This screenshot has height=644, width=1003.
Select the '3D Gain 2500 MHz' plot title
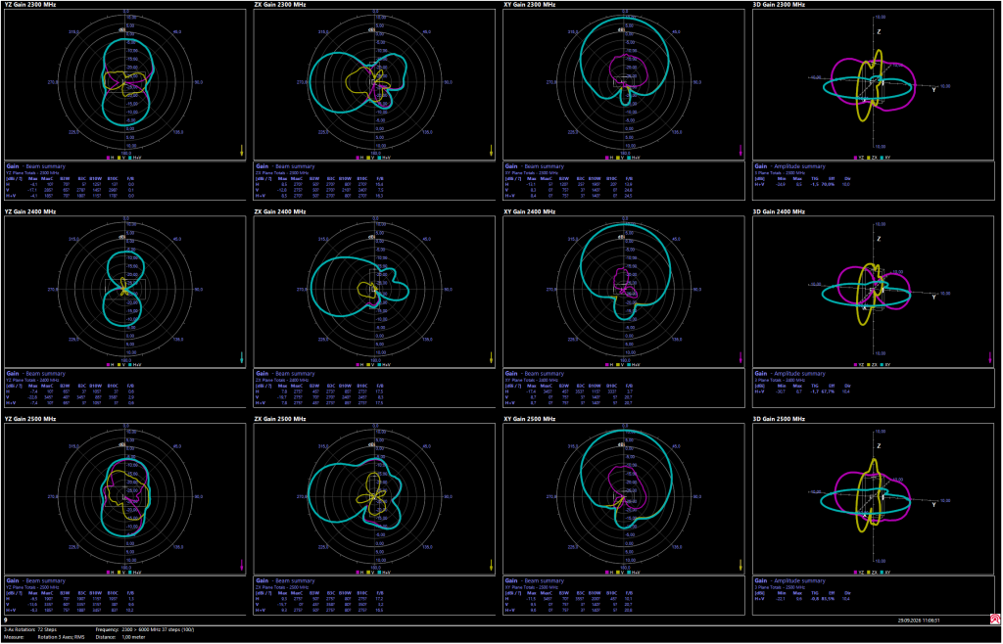tap(777, 419)
